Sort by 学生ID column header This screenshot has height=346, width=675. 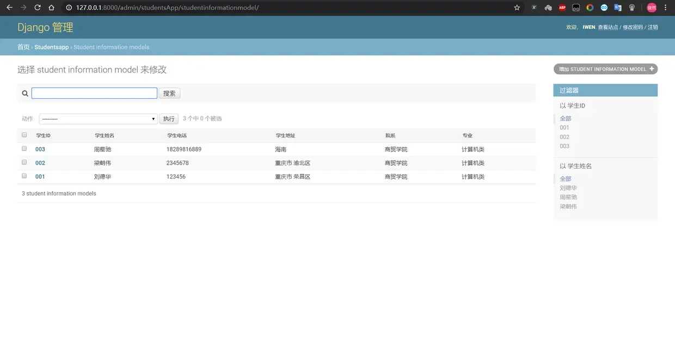click(x=44, y=135)
